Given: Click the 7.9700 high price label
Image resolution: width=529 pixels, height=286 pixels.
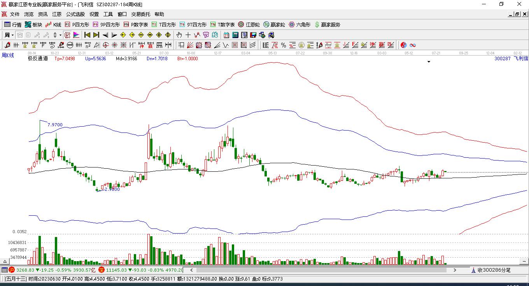Looking at the screenshot, I should pos(55,125).
